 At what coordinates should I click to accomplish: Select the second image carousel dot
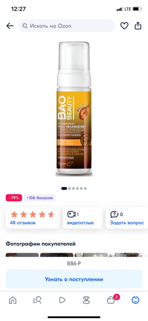(69, 188)
